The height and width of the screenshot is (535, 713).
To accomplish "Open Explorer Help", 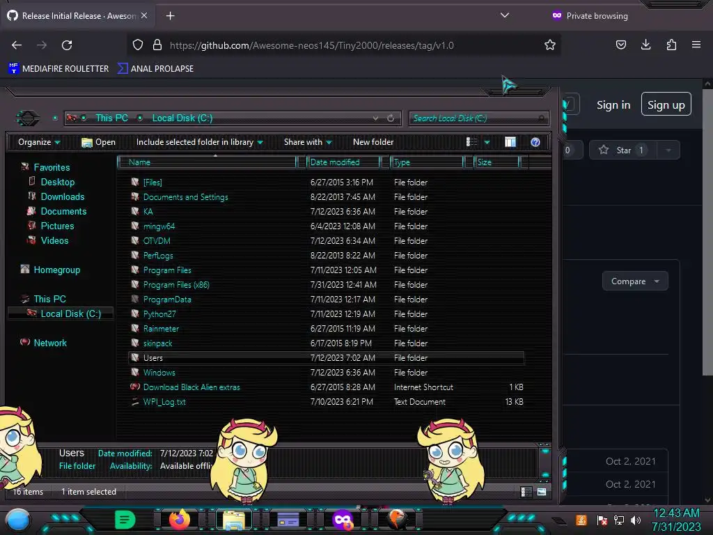I will pyautogui.click(x=535, y=142).
